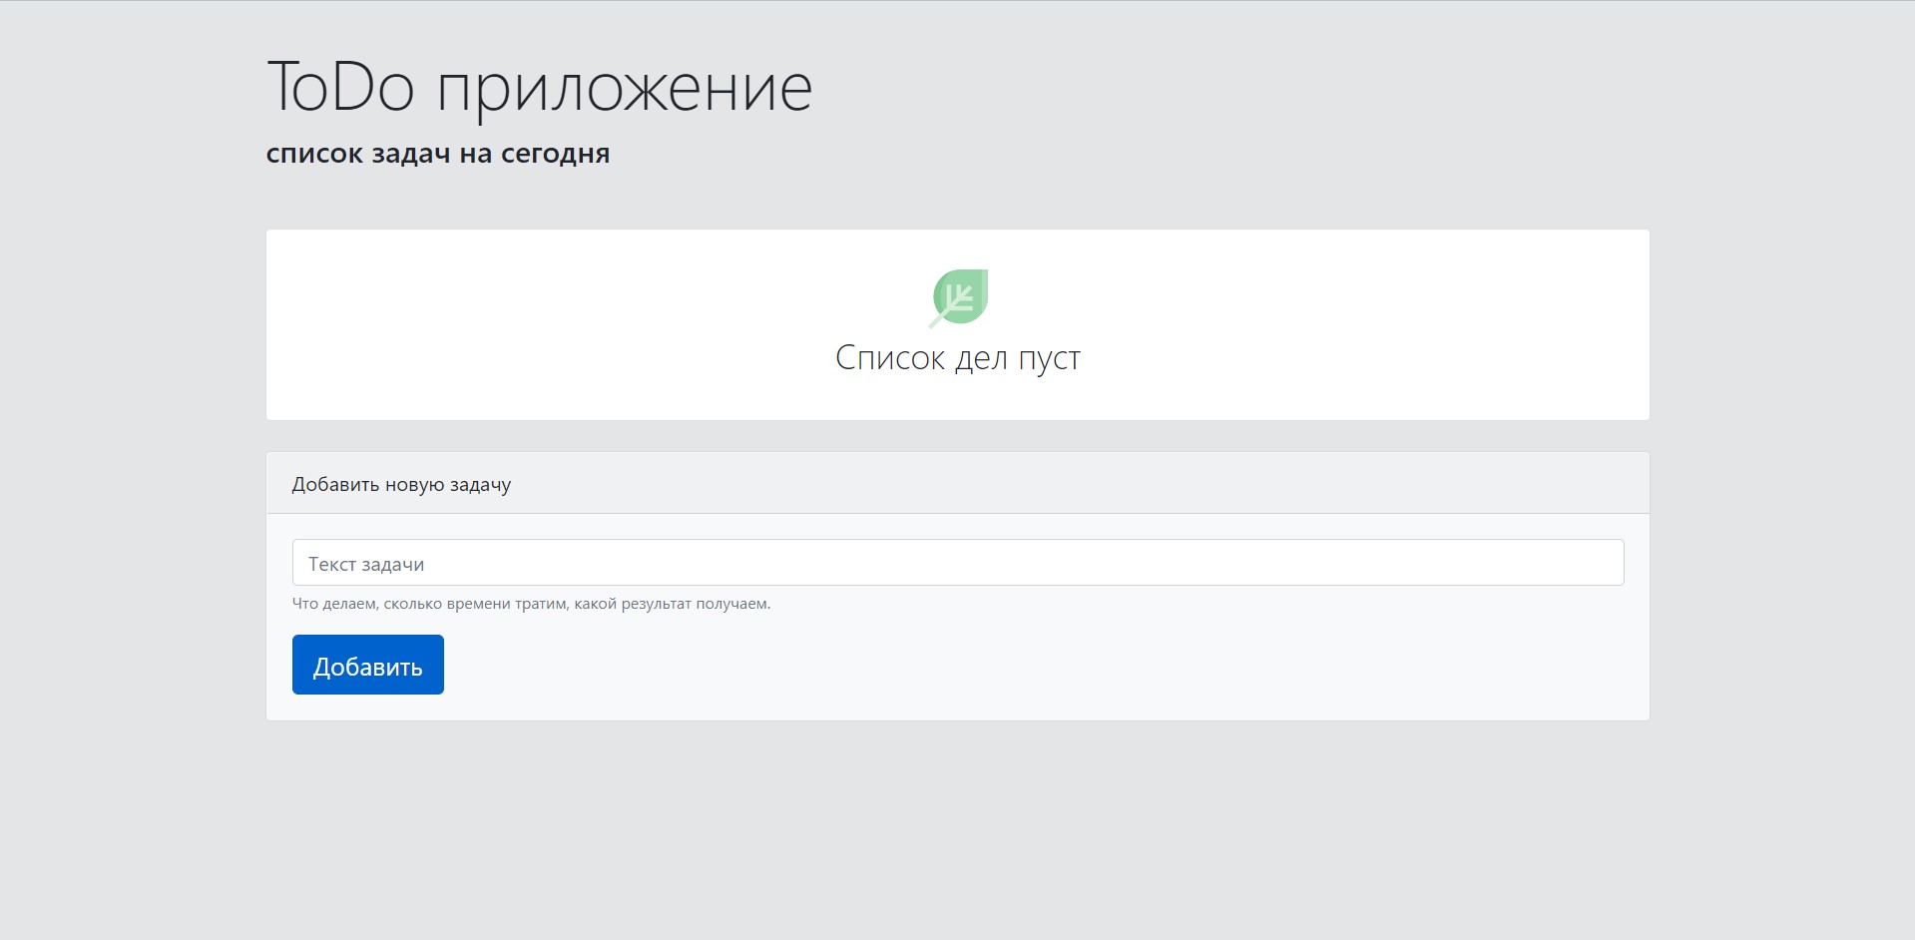The width and height of the screenshot is (1915, 940).
Task: Click the green leaf empty-list icon
Action: coord(958,297)
